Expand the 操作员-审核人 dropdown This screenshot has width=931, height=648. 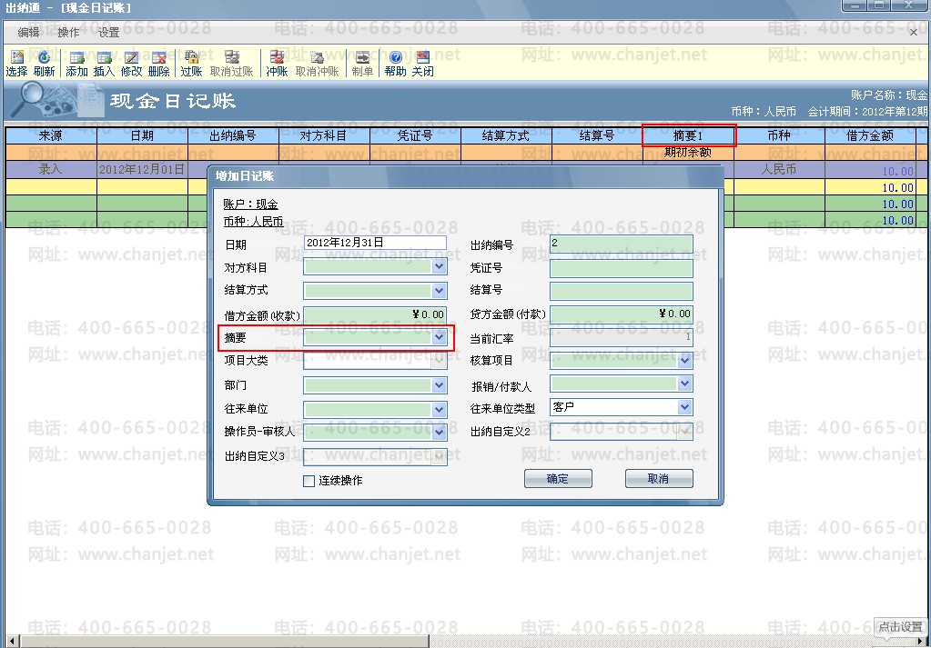click(x=440, y=433)
